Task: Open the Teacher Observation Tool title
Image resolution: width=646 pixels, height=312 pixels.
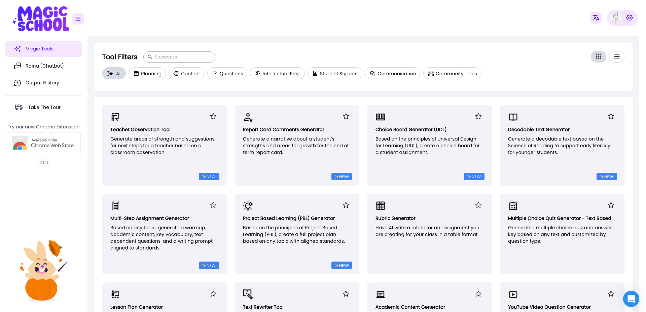Action: (x=140, y=129)
